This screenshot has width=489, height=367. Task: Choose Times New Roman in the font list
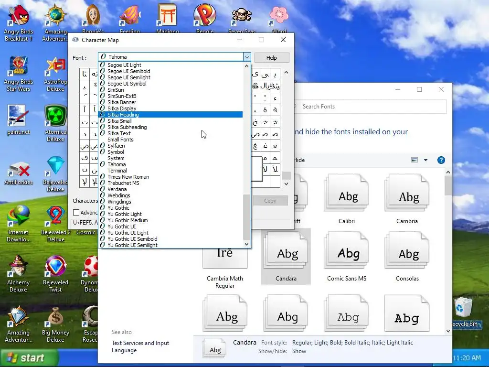(x=170, y=177)
